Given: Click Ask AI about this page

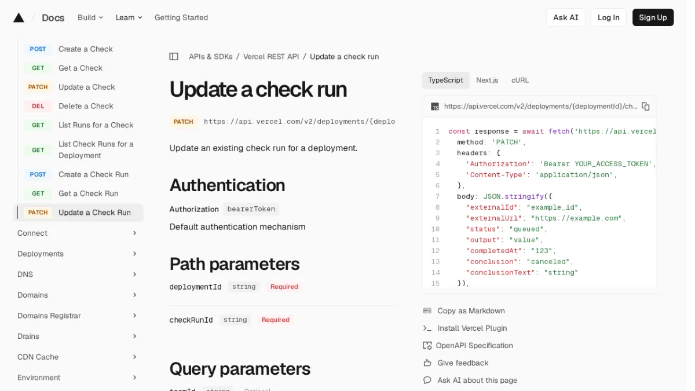Looking at the screenshot, I should (x=477, y=381).
